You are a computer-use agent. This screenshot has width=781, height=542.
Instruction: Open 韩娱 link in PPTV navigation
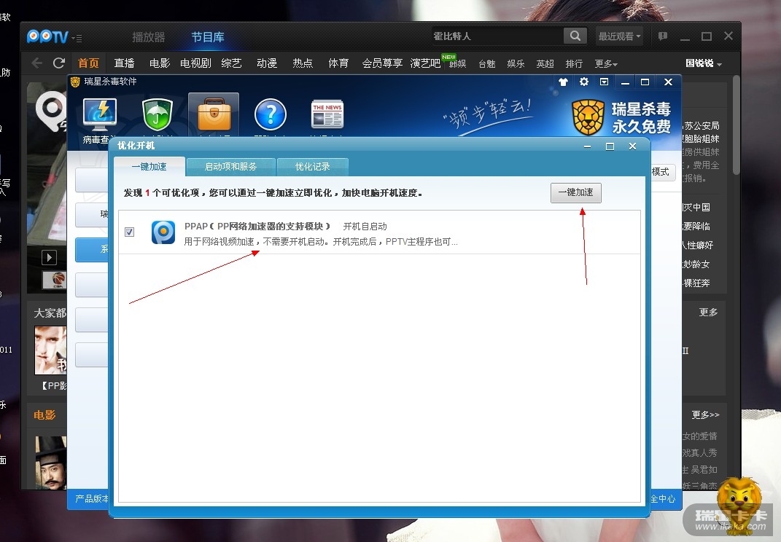[x=458, y=63]
